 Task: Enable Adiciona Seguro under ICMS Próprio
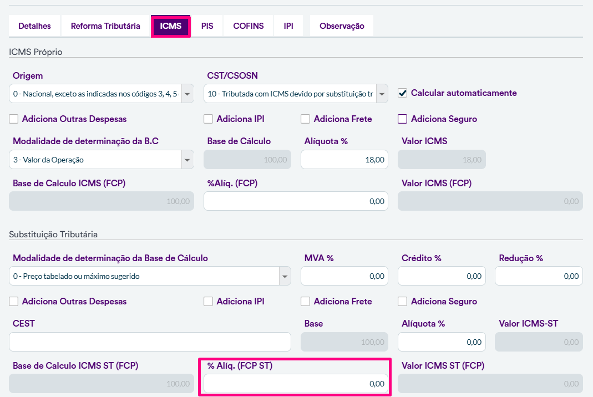[x=403, y=119]
